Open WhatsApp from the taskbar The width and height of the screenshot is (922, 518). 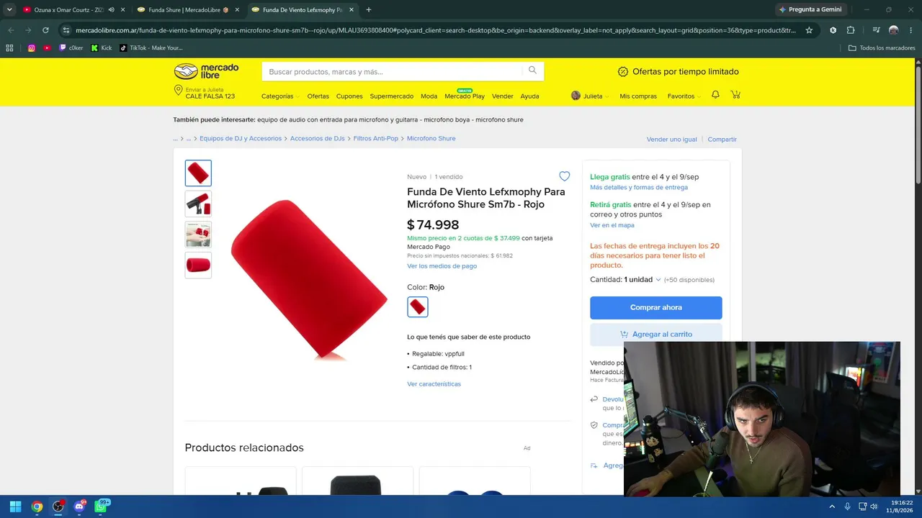[x=101, y=506]
